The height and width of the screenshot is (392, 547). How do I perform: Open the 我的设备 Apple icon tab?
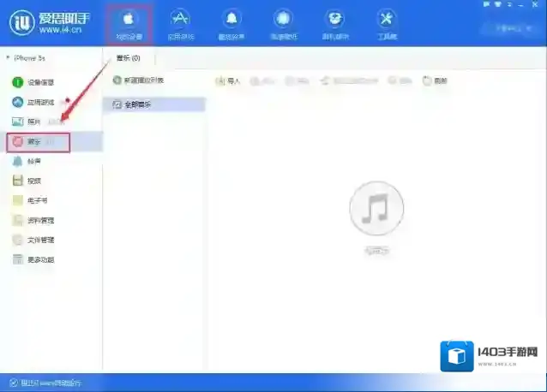pyautogui.click(x=129, y=24)
